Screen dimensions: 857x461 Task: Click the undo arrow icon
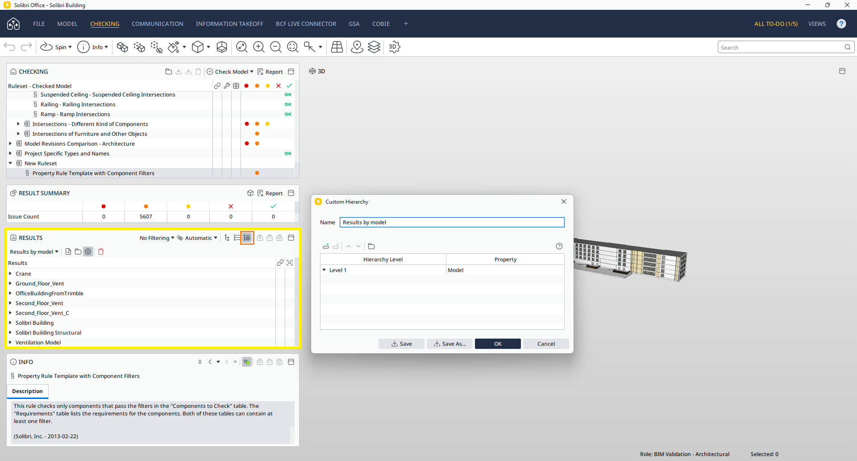9,47
